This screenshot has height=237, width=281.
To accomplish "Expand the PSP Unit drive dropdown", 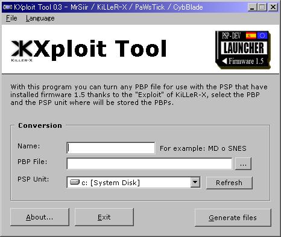I will [195, 182].
